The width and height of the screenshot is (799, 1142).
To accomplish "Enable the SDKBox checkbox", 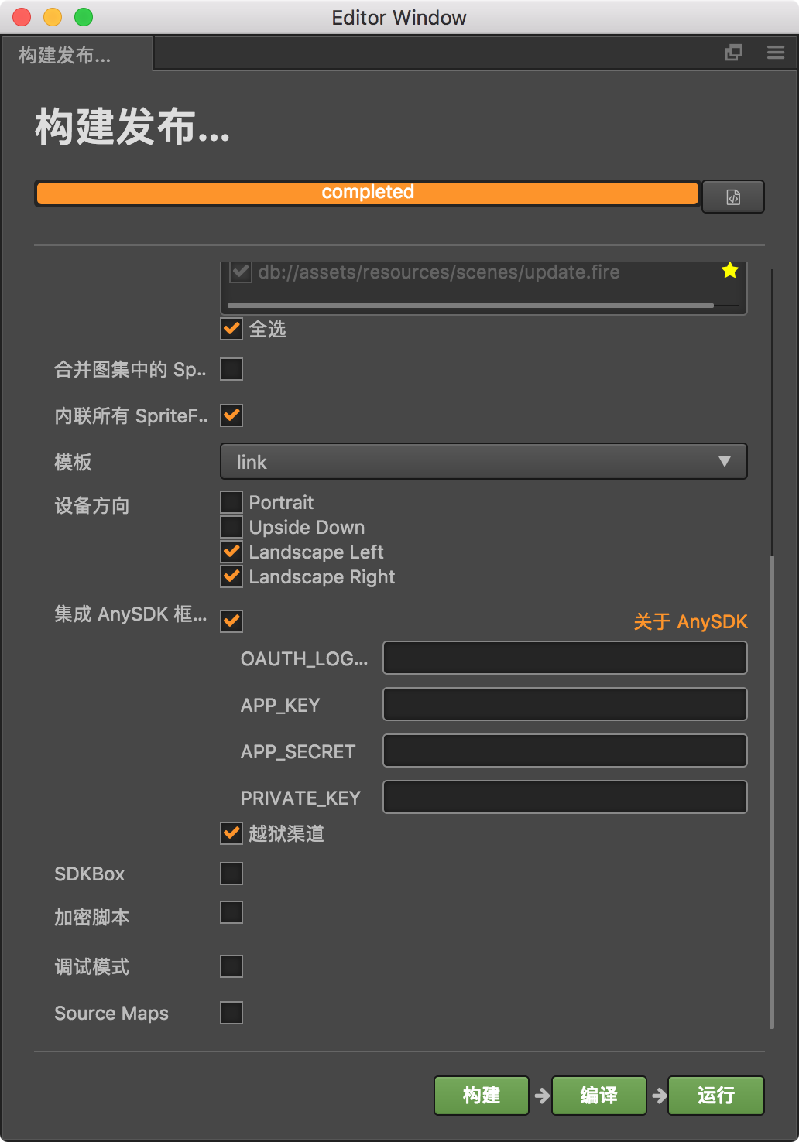I will [x=231, y=874].
